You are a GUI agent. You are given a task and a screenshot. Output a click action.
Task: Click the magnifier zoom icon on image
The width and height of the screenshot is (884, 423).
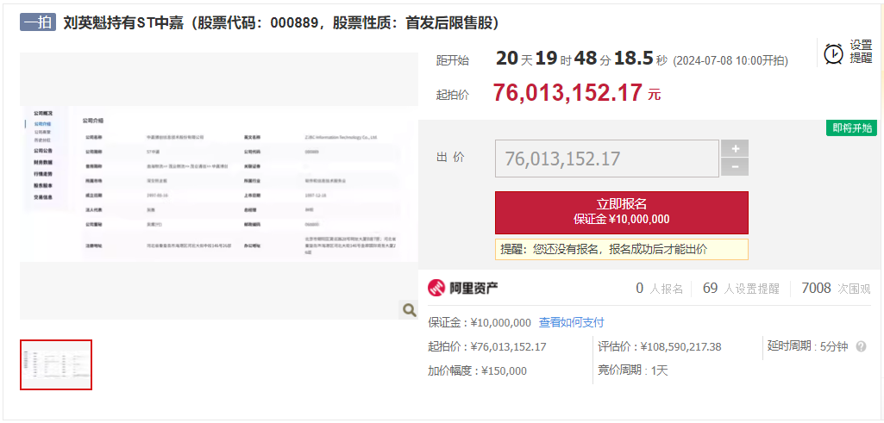point(409,310)
